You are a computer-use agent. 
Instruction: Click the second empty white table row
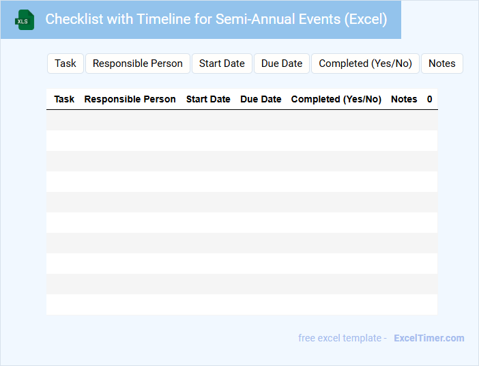pyautogui.click(x=242, y=182)
